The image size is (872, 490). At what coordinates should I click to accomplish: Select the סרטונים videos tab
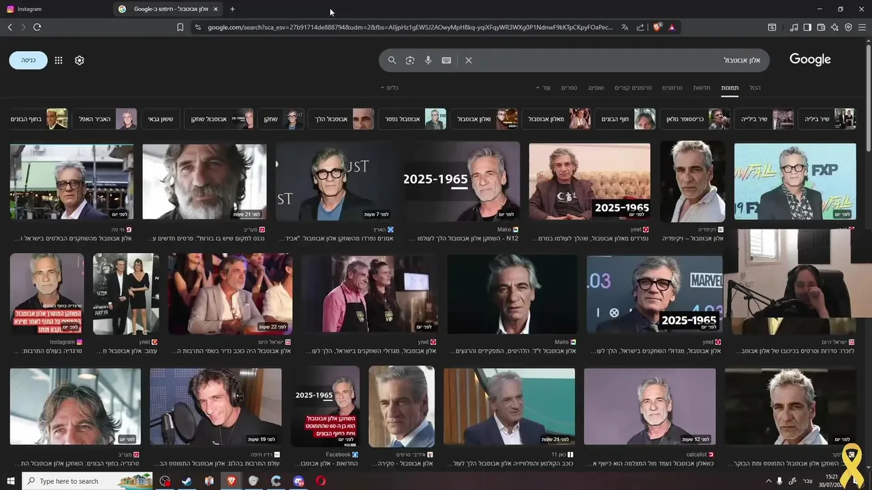pos(672,88)
